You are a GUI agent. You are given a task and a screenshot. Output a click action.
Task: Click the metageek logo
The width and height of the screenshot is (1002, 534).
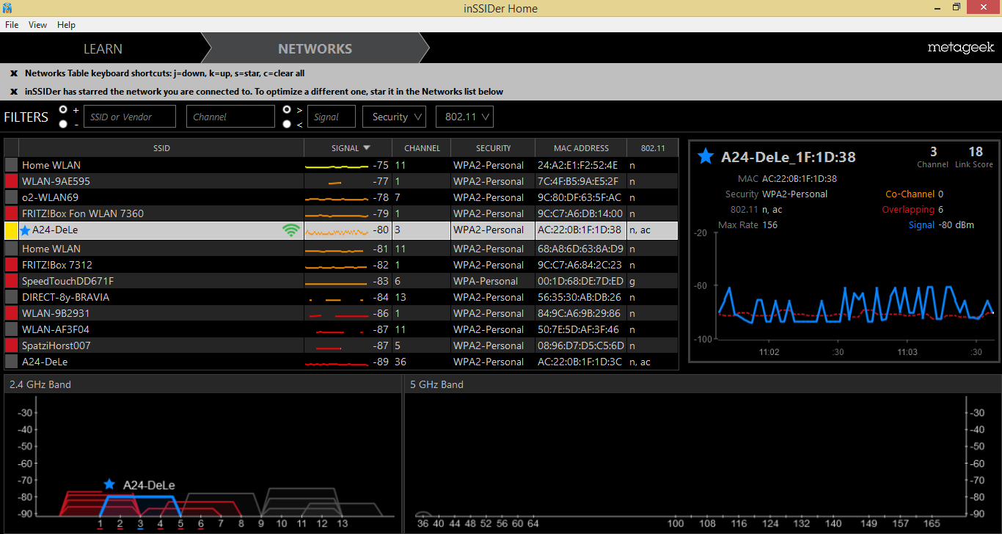961,48
